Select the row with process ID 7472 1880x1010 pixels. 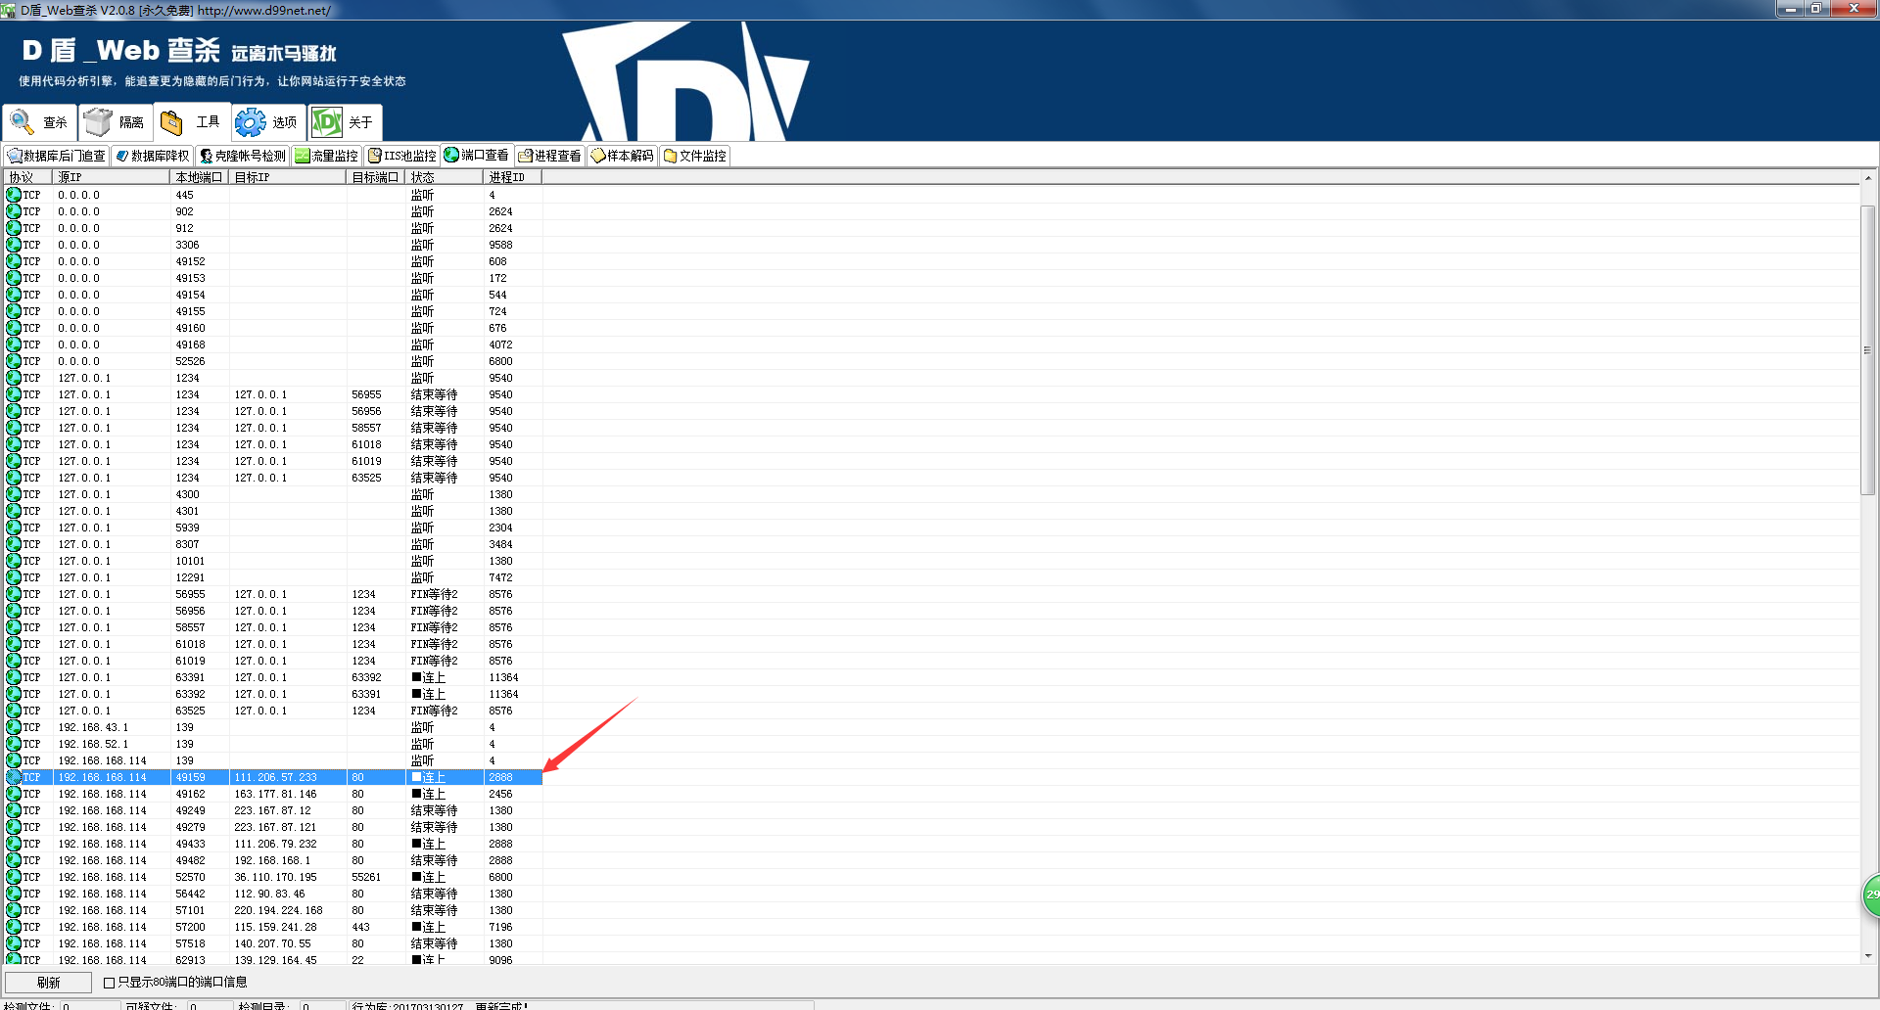[273, 577]
